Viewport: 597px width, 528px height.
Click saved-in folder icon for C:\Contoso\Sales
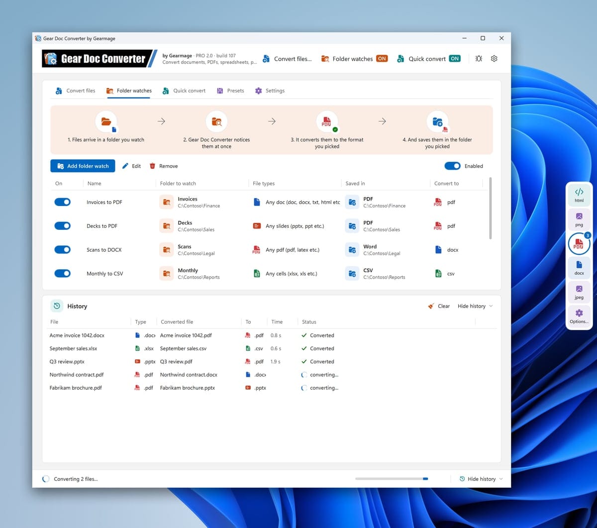coord(352,226)
